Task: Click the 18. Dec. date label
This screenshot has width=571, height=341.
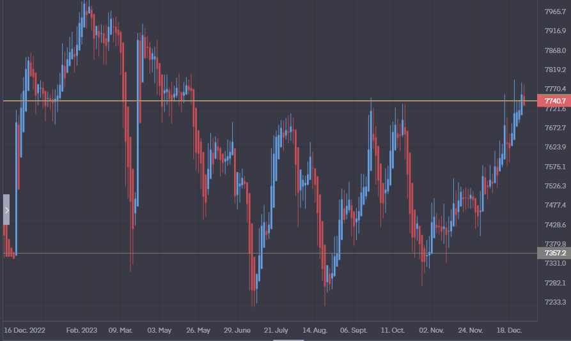Action: (509, 330)
